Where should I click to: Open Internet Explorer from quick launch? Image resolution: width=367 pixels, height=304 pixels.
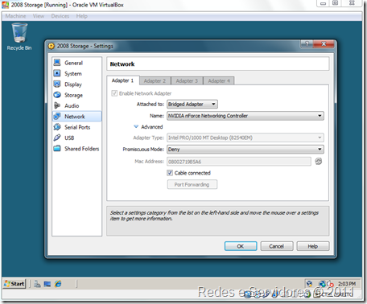tap(58, 284)
